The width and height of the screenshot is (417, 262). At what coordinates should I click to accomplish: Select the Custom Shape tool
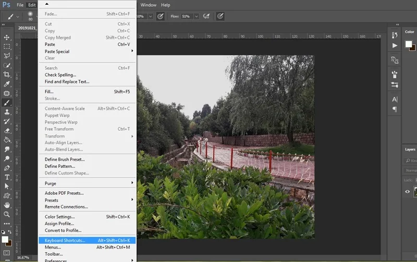7,195
